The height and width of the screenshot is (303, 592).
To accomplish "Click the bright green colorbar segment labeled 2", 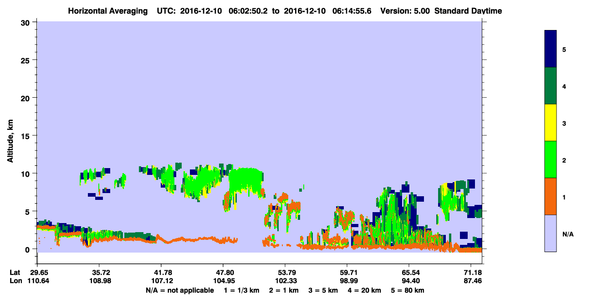I will (551, 159).
